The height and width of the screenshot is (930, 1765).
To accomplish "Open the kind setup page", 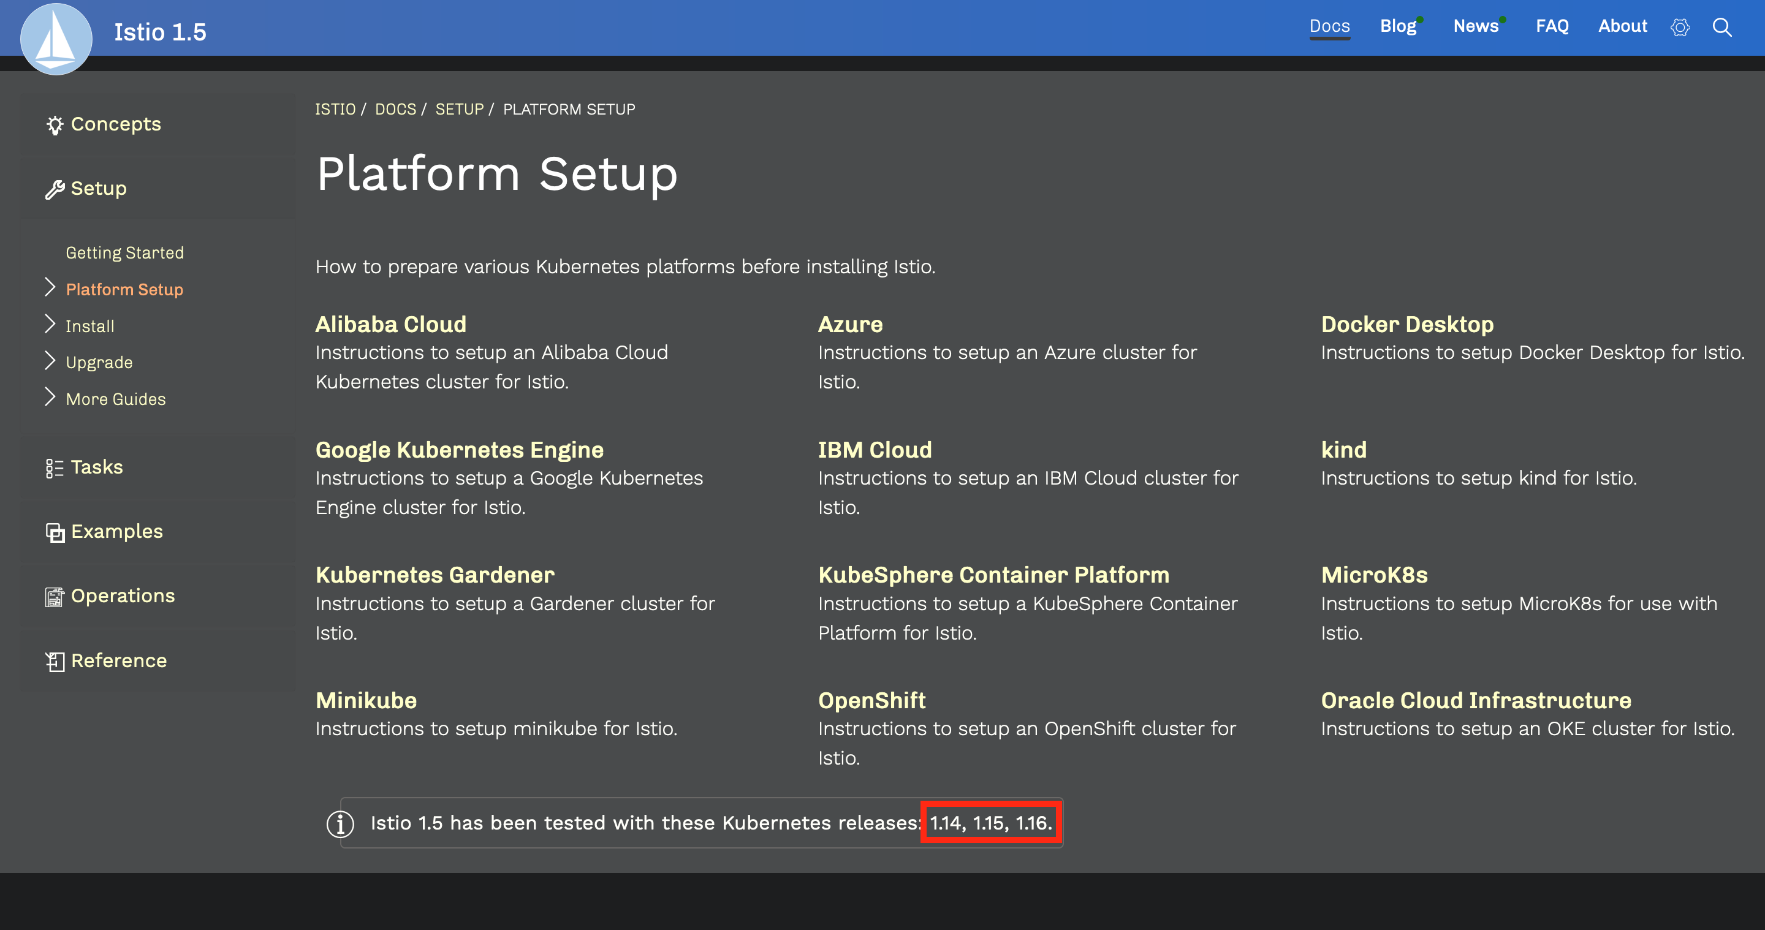I will [1343, 450].
